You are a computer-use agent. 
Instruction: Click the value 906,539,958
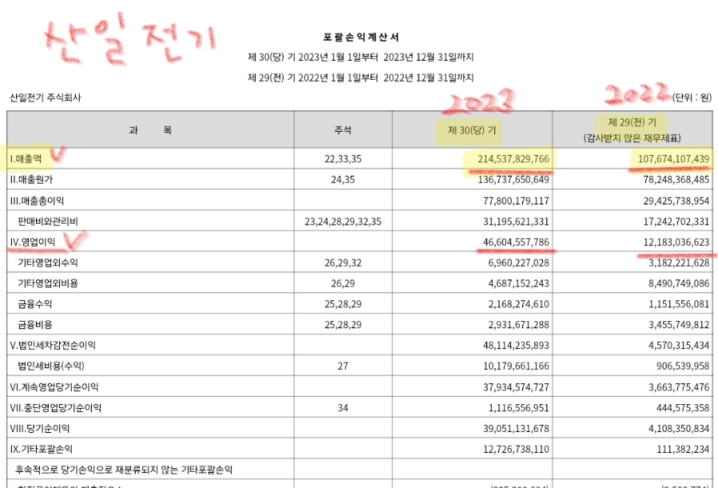coord(683,366)
